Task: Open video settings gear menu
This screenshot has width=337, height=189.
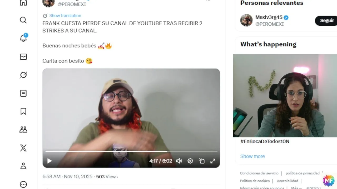Action: click(190, 161)
